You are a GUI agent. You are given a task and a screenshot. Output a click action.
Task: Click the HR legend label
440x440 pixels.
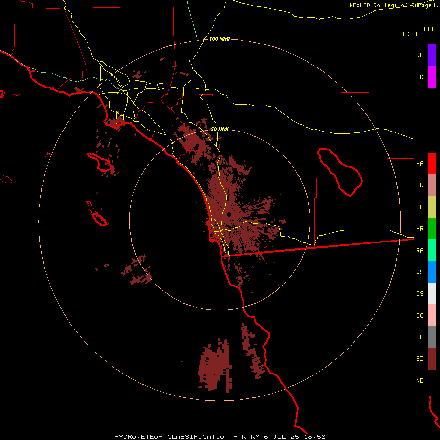tap(419, 229)
